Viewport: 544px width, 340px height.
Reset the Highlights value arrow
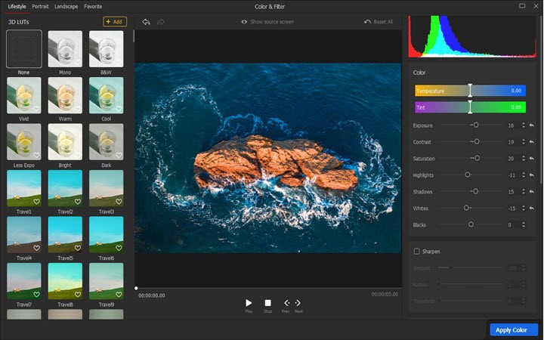click(x=531, y=175)
